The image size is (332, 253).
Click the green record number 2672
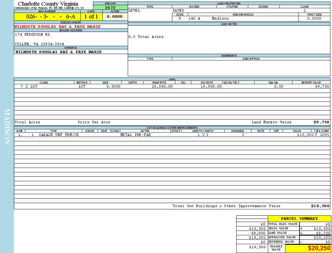110,8
